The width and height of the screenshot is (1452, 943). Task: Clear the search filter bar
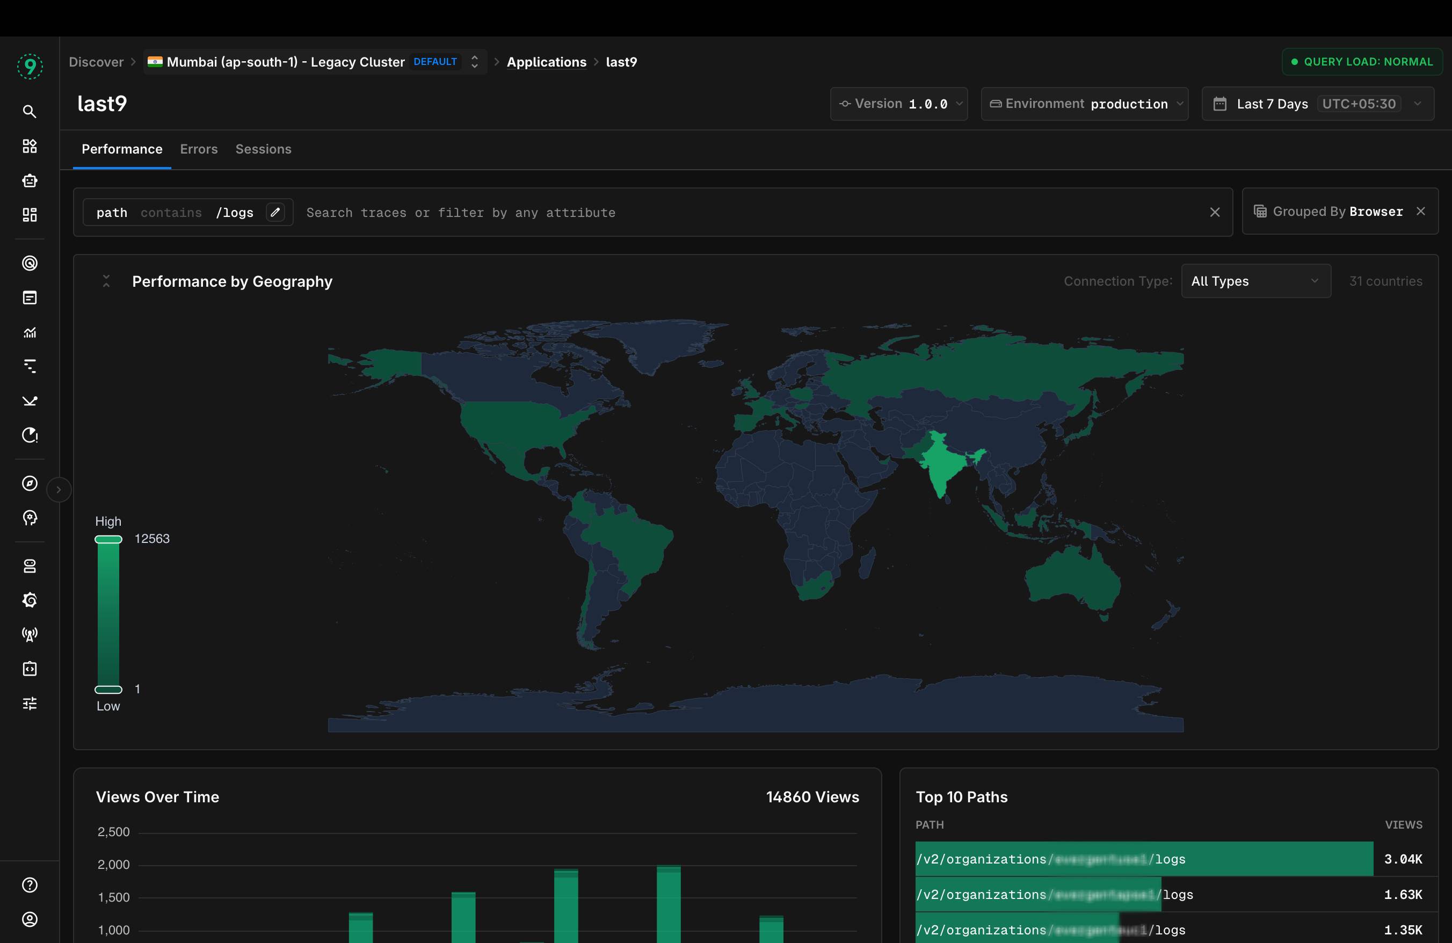coord(1215,212)
